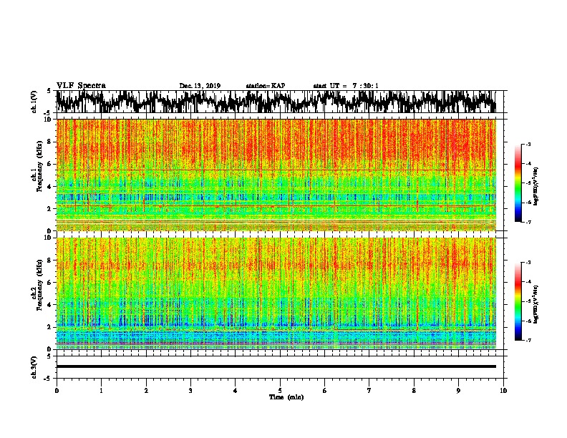Click the -7 label on ch.2 color scale
This screenshot has height=438, width=567.
coord(528,340)
